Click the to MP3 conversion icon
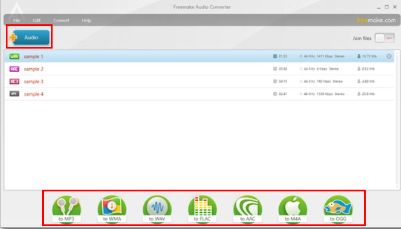The image size is (401, 229). (x=66, y=209)
